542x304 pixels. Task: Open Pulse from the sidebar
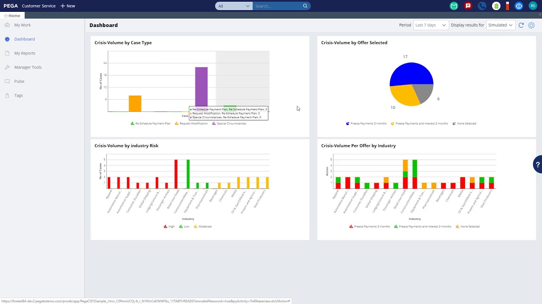19,81
